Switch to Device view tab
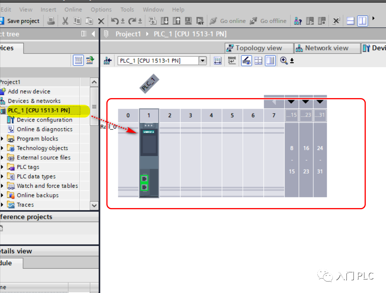The image size is (386, 293). pyautogui.click(x=374, y=48)
